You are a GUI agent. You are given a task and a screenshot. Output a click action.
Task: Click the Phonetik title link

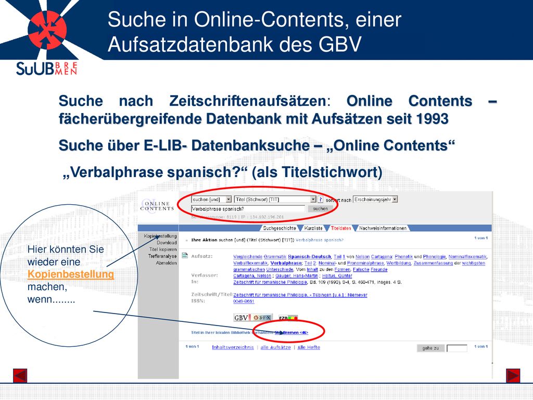403,257
